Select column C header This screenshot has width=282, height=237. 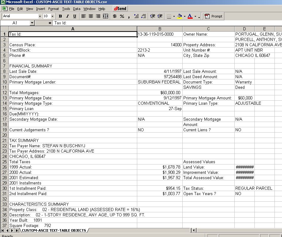click(x=208, y=29)
